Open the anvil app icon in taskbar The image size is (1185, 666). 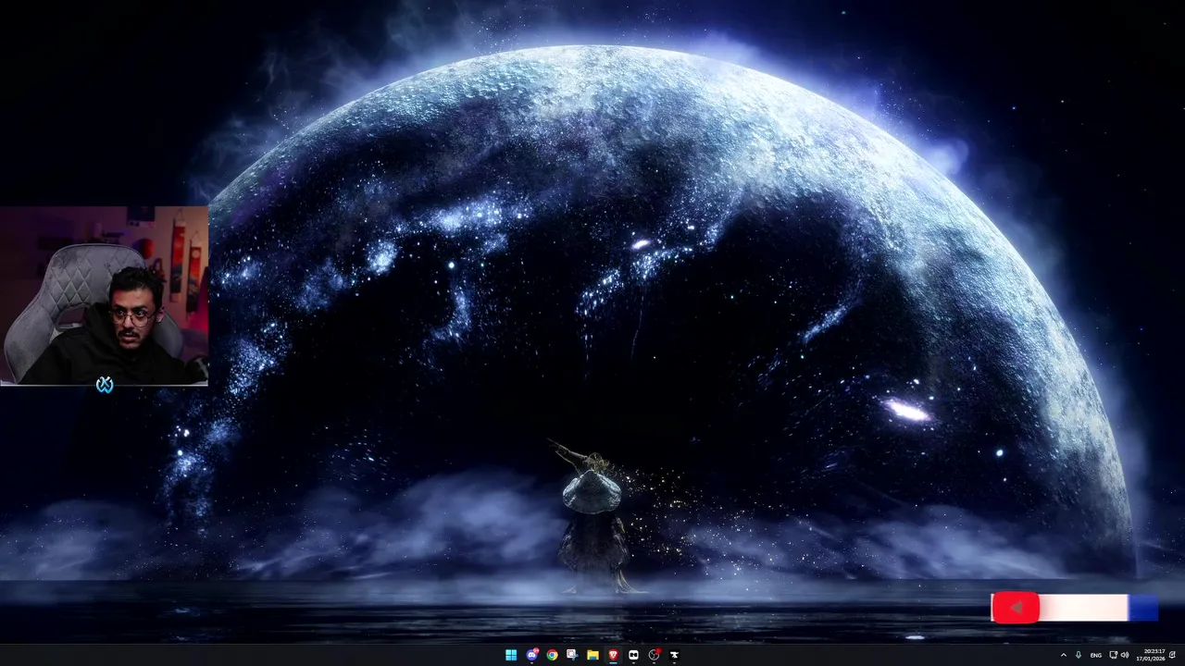click(x=674, y=655)
